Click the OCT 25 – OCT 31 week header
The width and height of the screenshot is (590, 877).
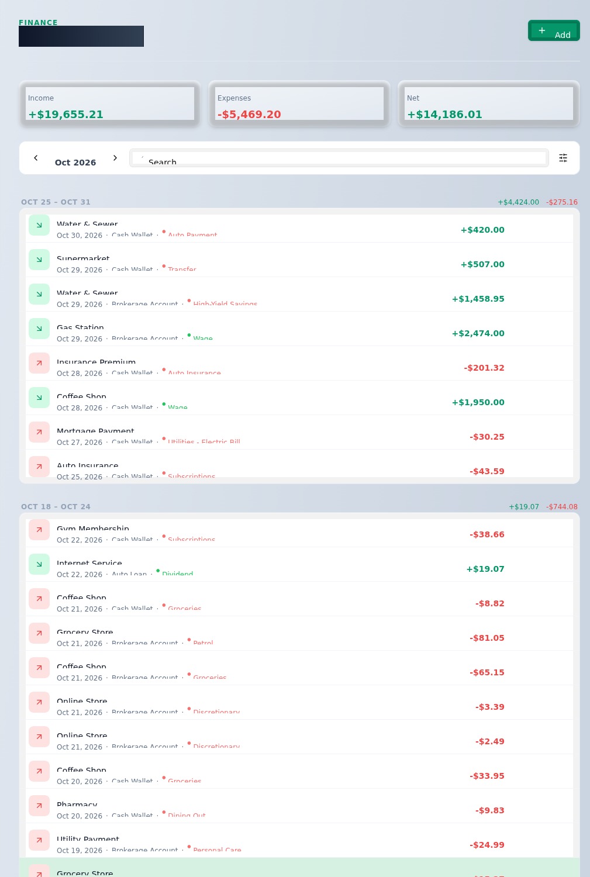[x=56, y=202]
